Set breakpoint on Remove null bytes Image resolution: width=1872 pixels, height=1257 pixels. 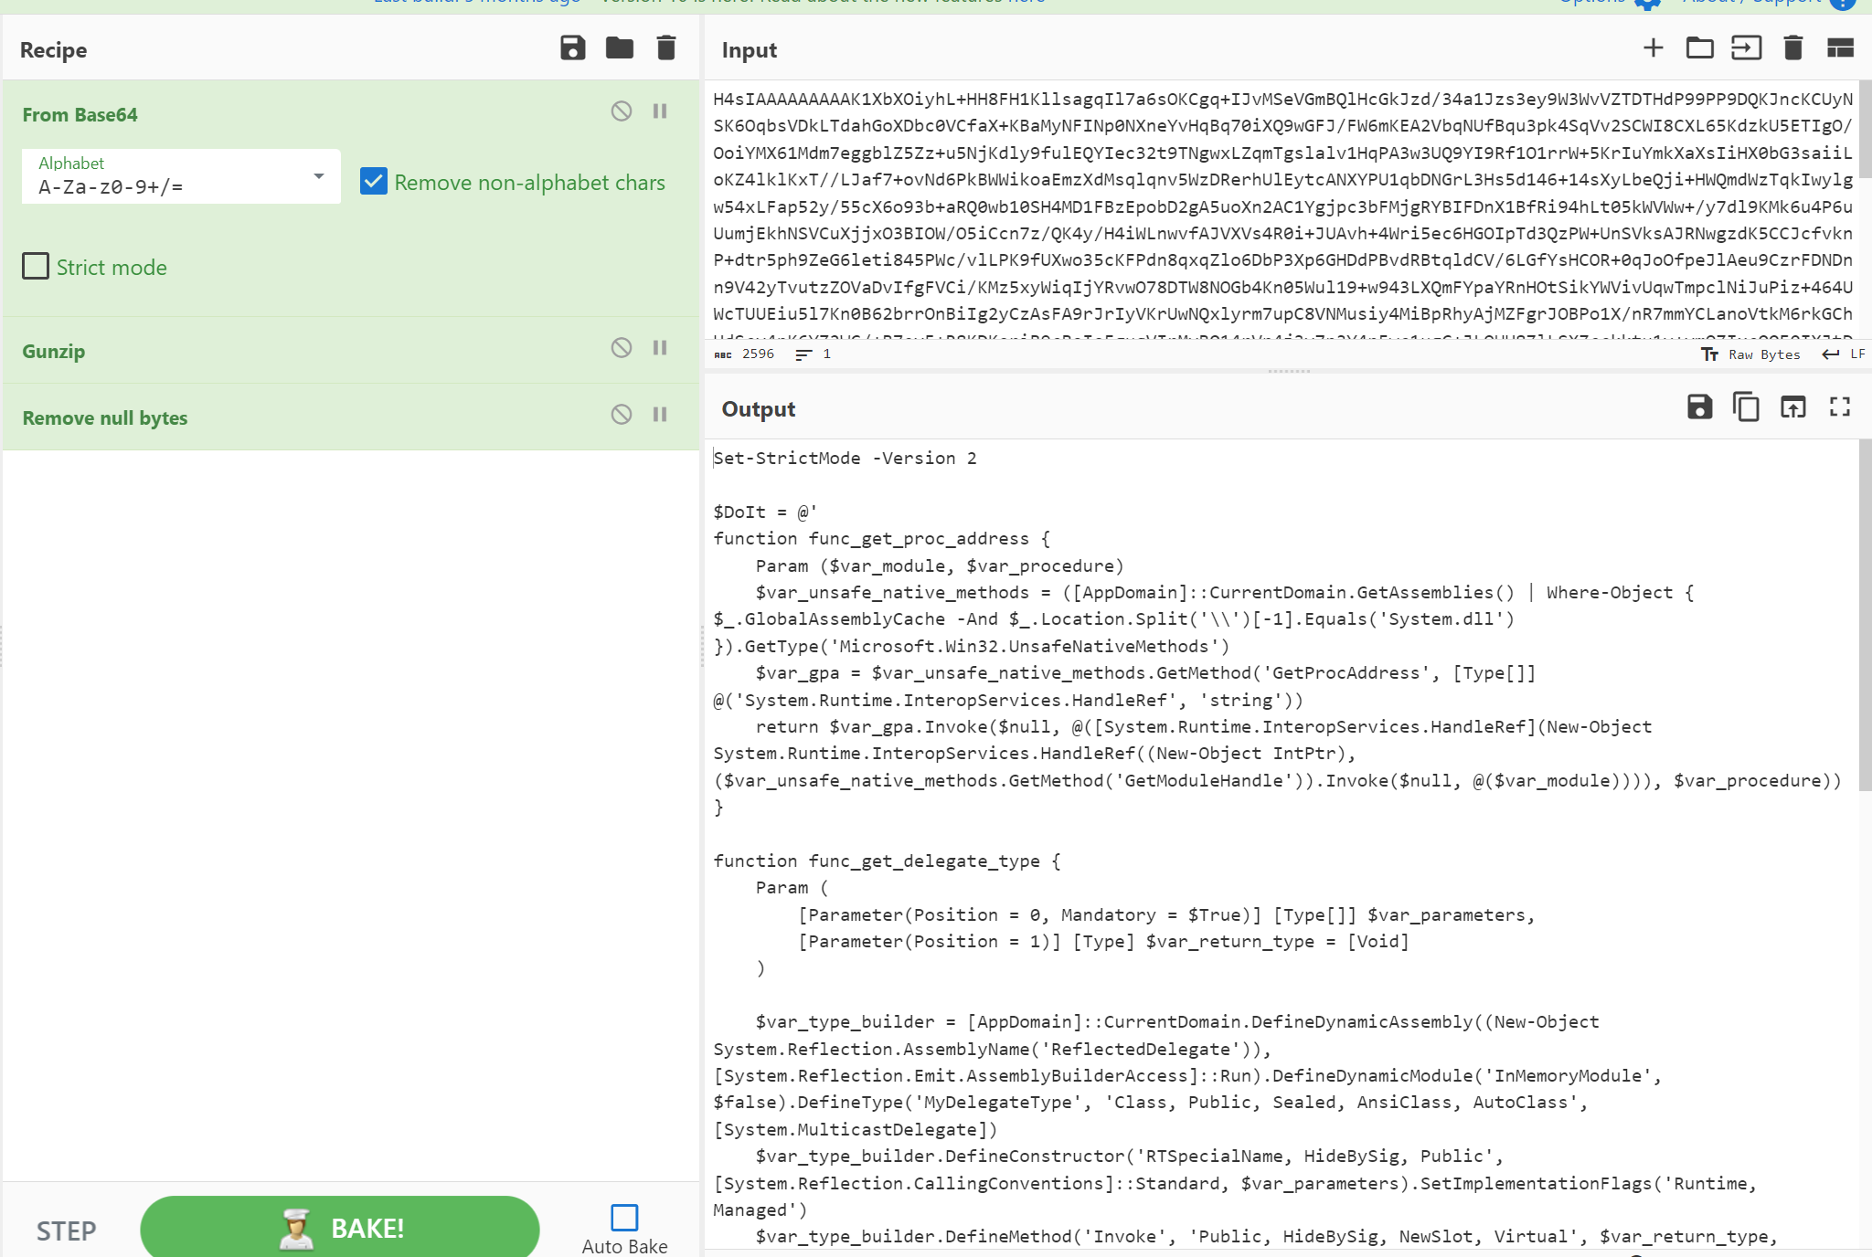(x=660, y=415)
